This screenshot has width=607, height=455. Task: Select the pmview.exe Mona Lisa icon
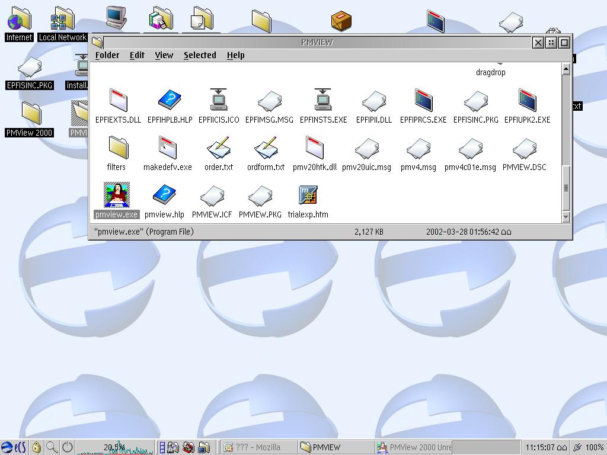[x=117, y=194]
